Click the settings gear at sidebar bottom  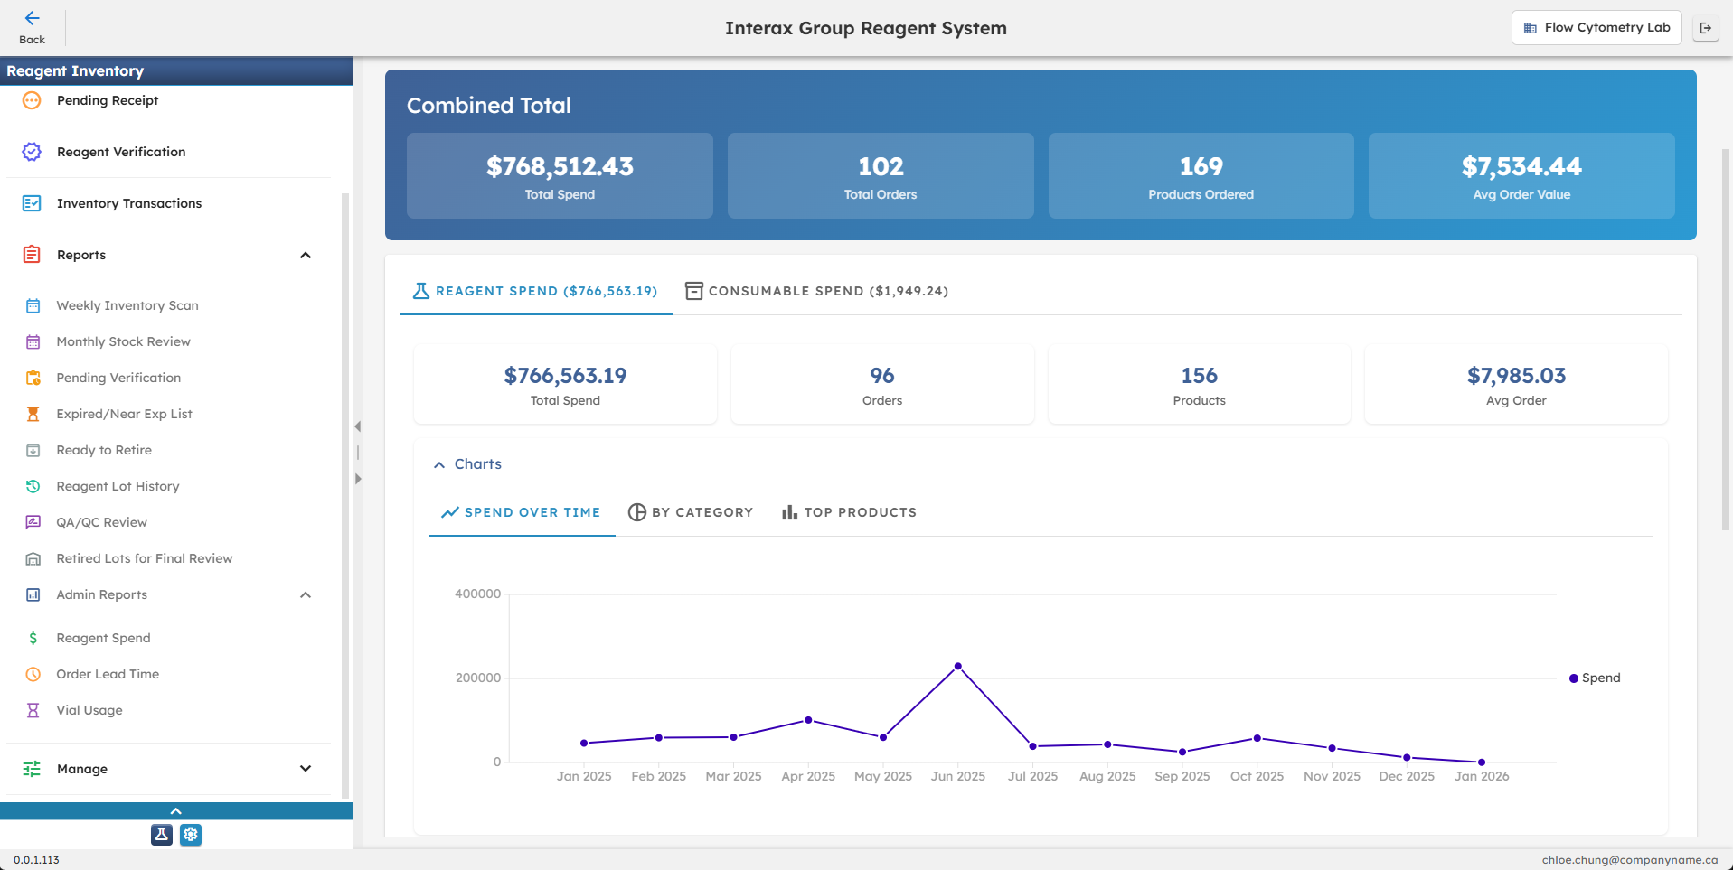tap(191, 836)
